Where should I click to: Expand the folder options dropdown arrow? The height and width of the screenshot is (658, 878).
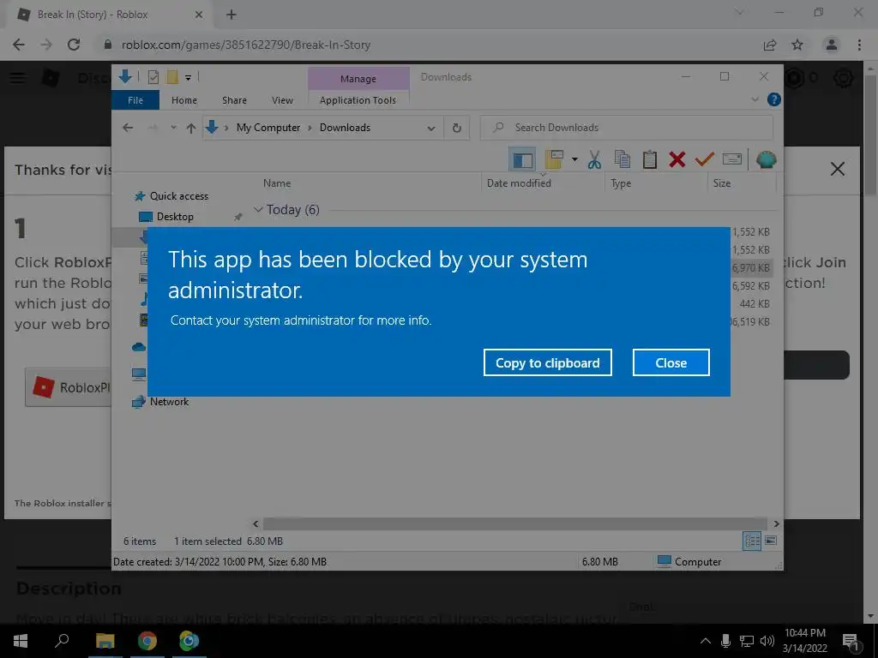pos(574,159)
